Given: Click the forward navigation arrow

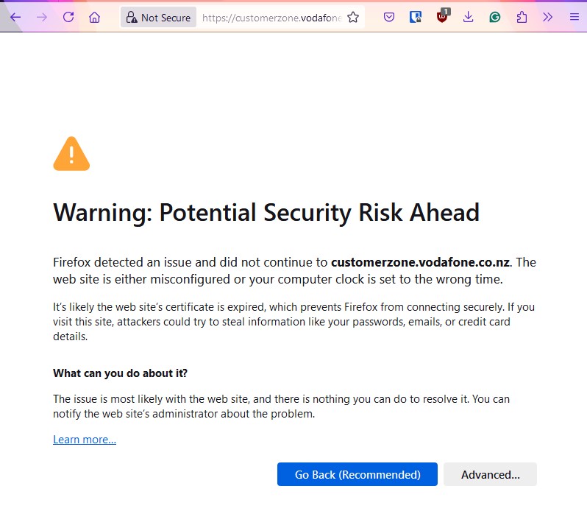Looking at the screenshot, I should click(41, 17).
